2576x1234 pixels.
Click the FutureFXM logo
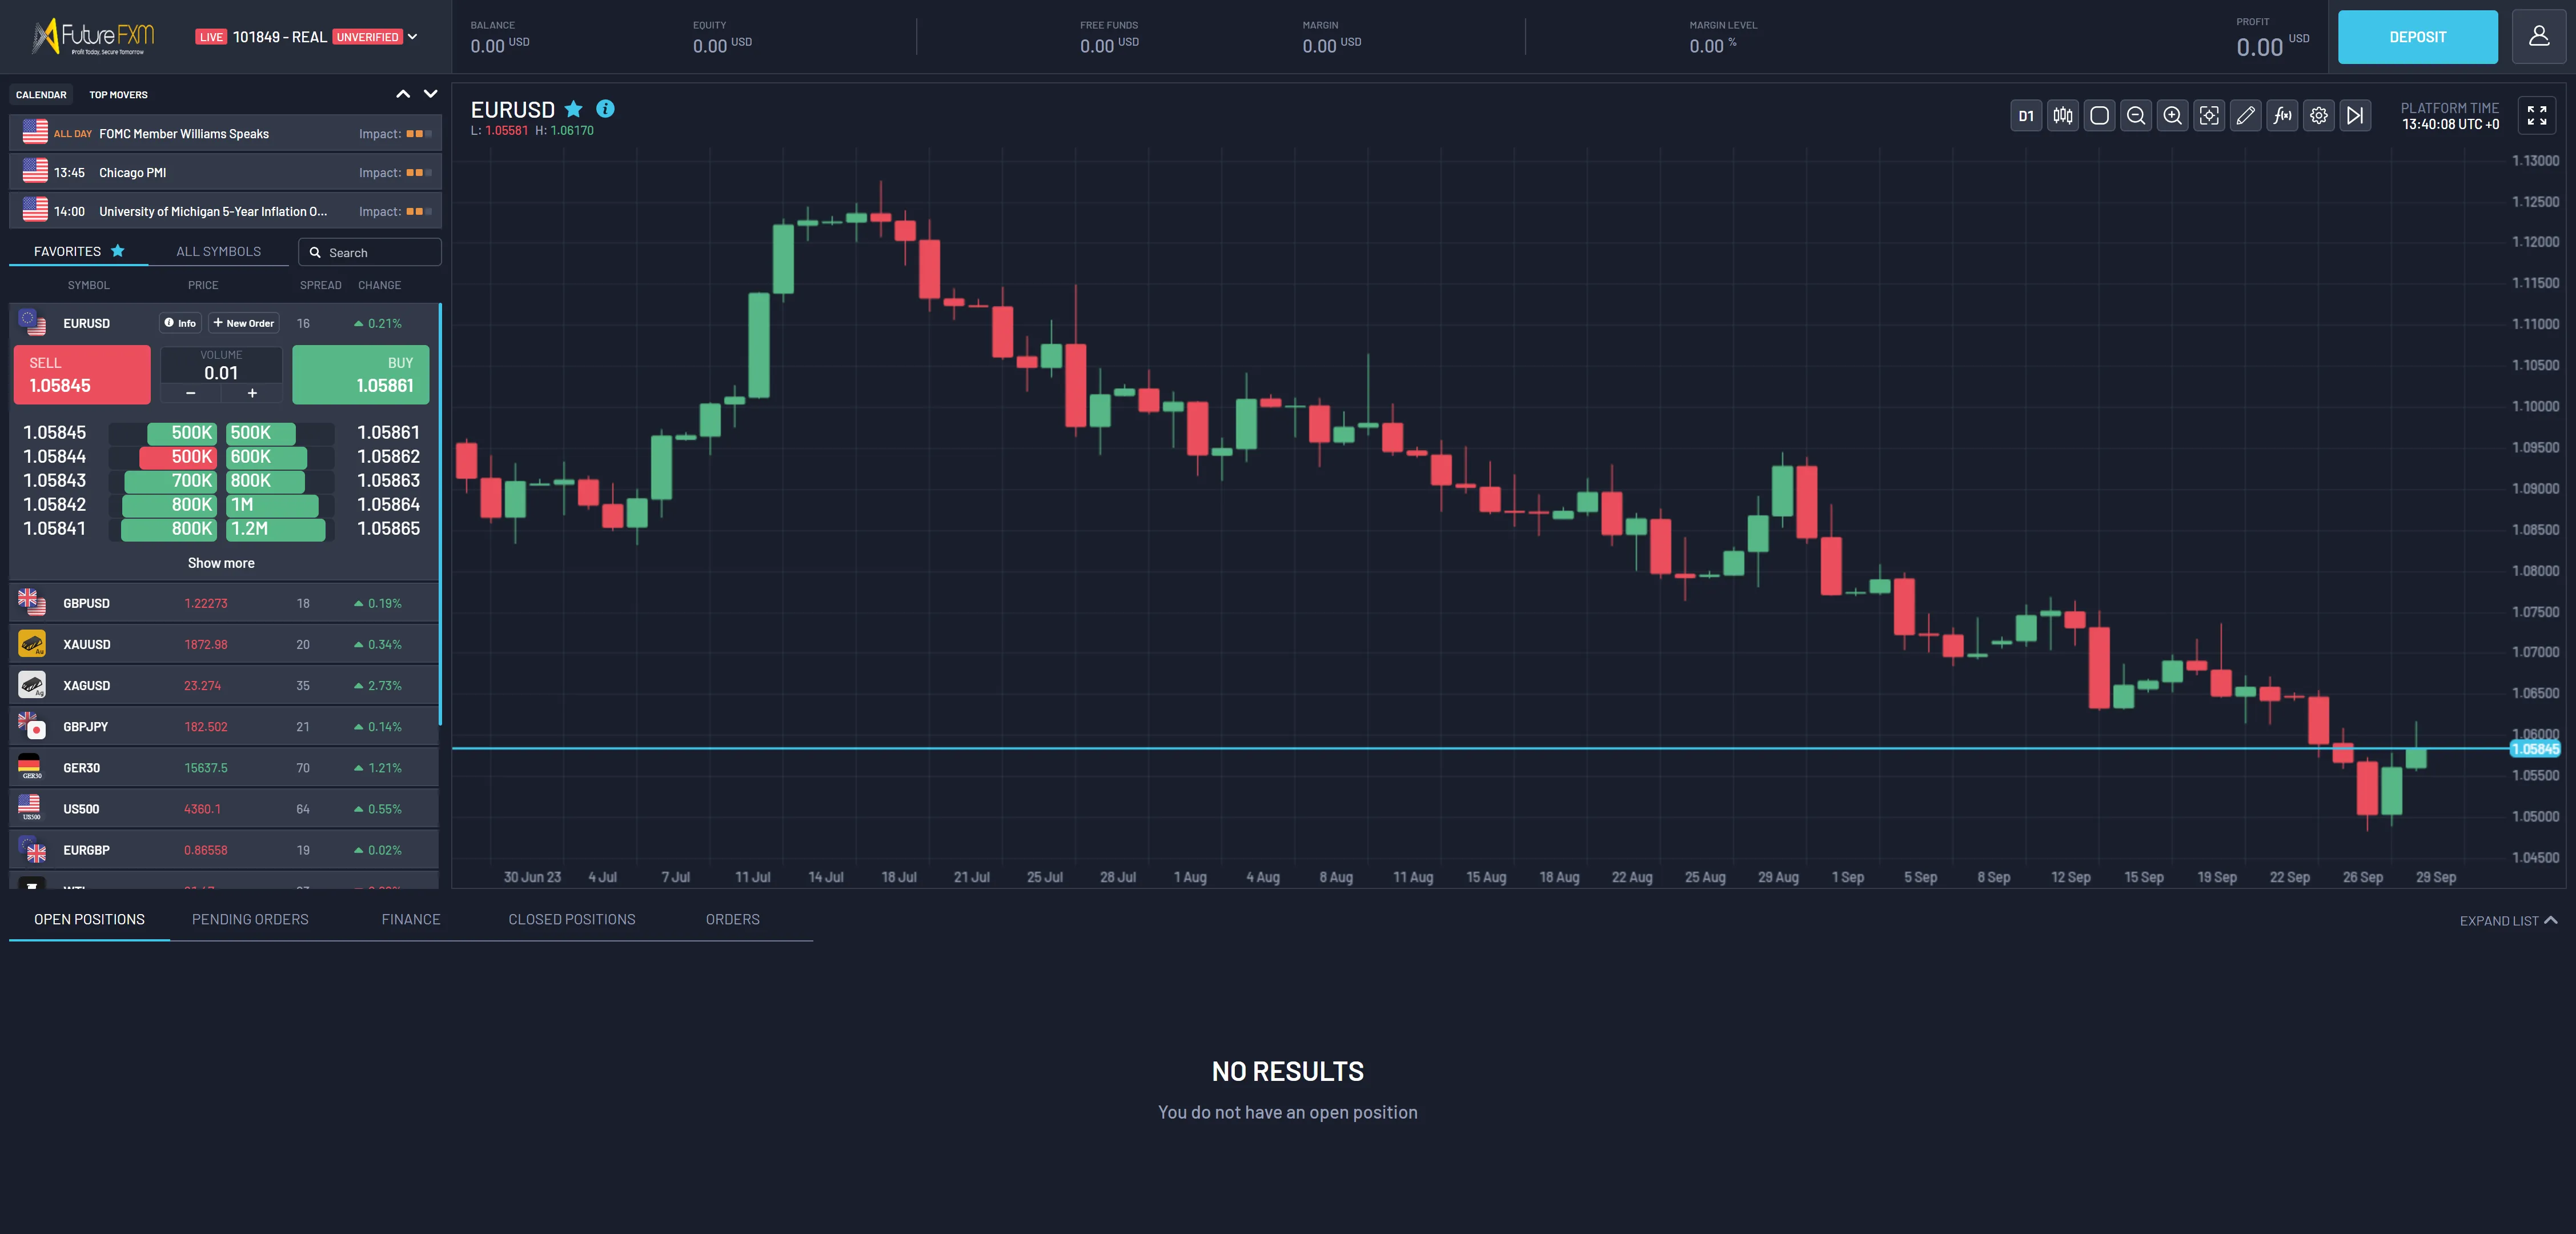point(92,37)
